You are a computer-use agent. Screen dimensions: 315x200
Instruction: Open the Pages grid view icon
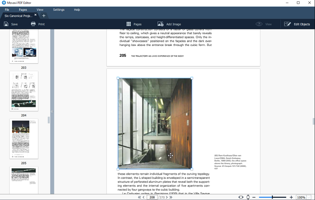click(x=128, y=24)
